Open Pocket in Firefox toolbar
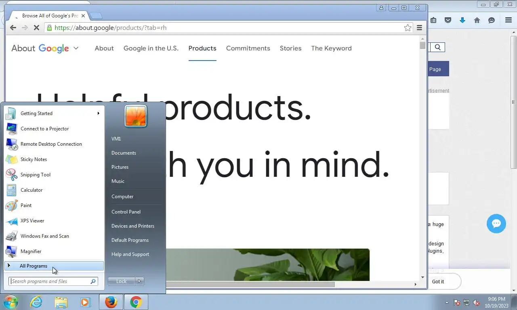Viewport: 517px width, 310px height. 448,20
